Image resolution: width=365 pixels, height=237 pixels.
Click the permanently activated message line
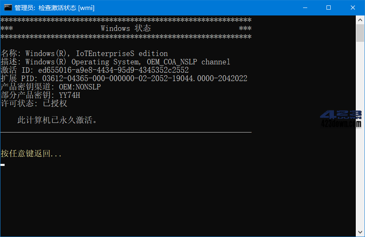pyautogui.click(x=57, y=120)
